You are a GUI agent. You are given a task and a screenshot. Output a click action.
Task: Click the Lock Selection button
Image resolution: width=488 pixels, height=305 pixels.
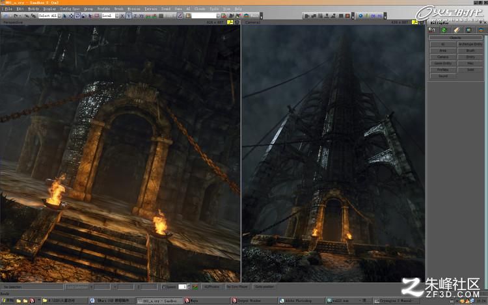[77, 287]
